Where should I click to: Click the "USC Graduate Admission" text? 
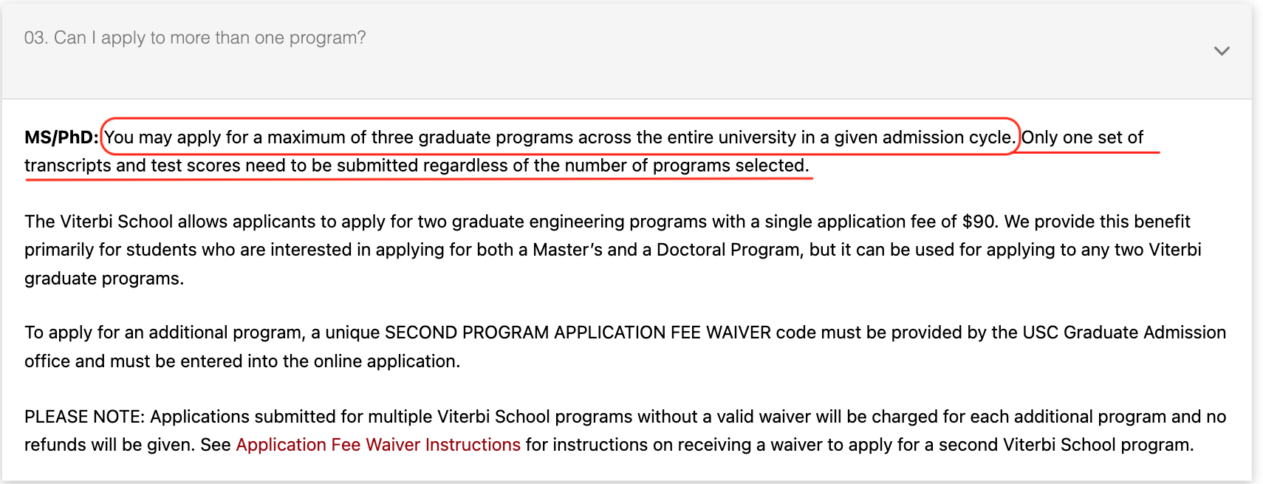coord(1124,333)
